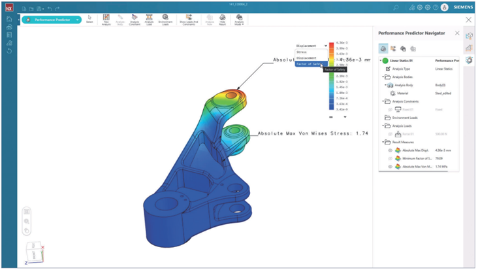478x270 pixels.
Task: Click the user profile button in title bar
Action: [445, 8]
